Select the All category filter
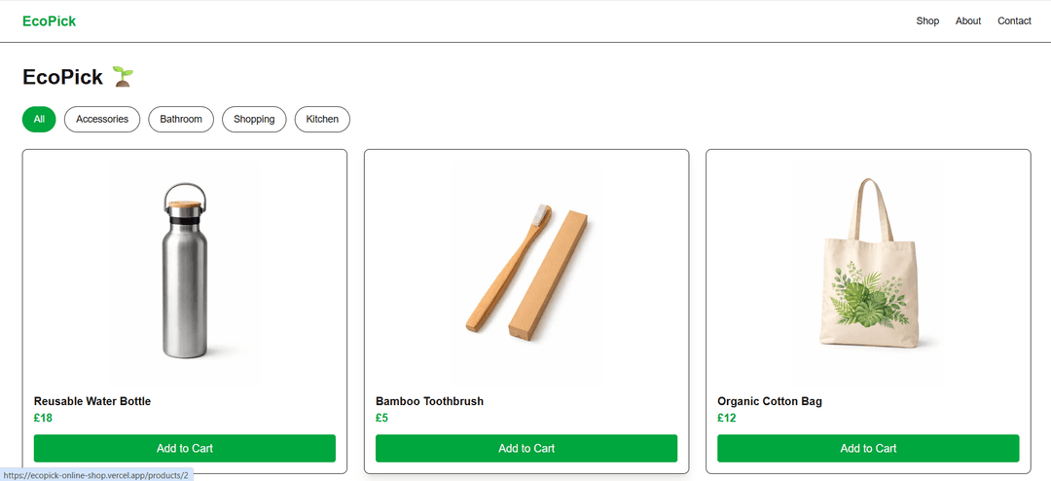Image resolution: width=1051 pixels, height=481 pixels. click(x=39, y=119)
